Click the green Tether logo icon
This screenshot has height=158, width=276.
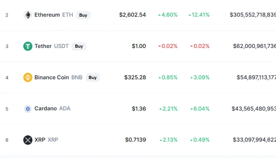[x=28, y=46]
